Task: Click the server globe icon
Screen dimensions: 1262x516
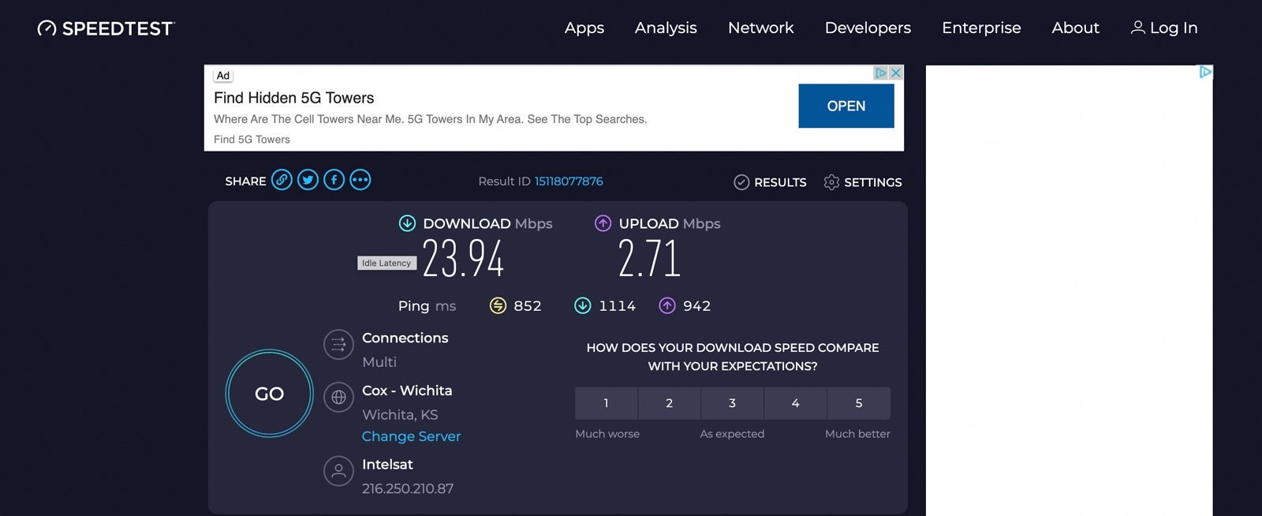Action: pos(338,398)
